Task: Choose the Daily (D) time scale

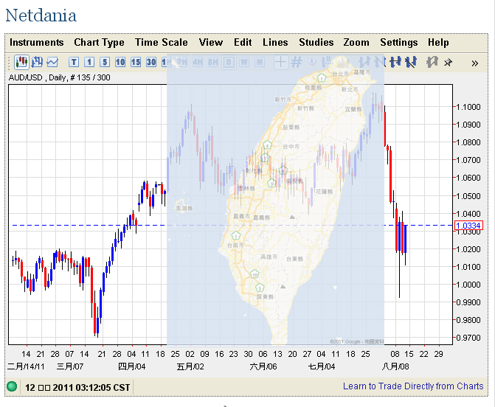Action: click(x=229, y=62)
